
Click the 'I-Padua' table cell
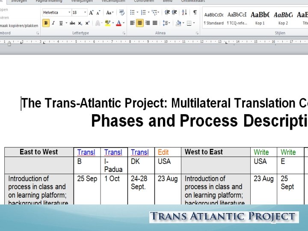point(113,166)
